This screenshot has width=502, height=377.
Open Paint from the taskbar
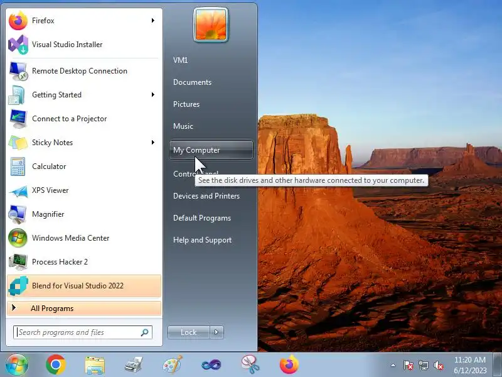pos(172,365)
